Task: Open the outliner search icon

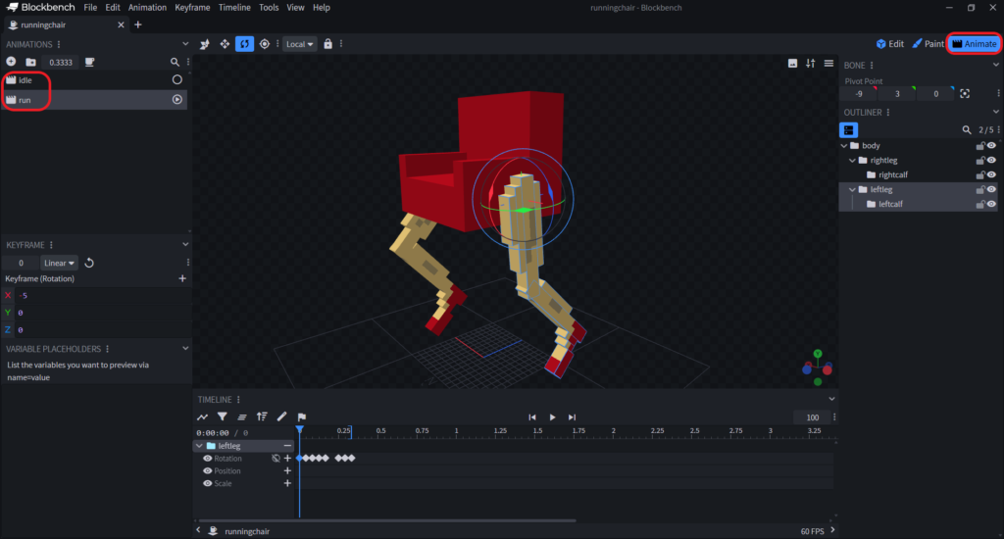Action: [966, 129]
